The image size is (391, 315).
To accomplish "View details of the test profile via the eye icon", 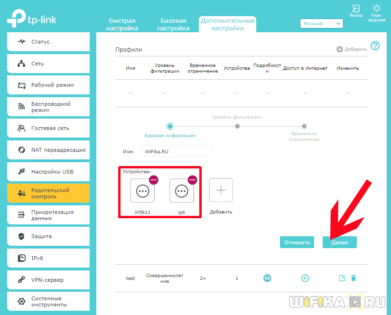I will point(267,278).
